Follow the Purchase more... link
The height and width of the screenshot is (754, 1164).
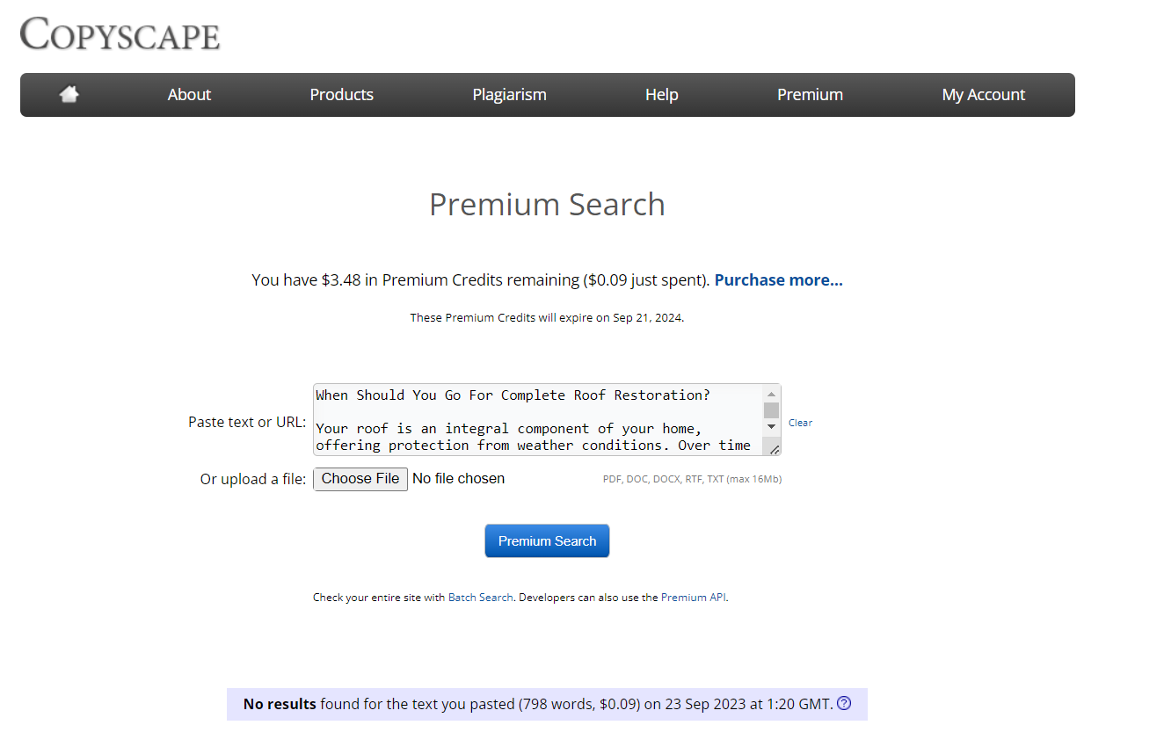coord(778,279)
